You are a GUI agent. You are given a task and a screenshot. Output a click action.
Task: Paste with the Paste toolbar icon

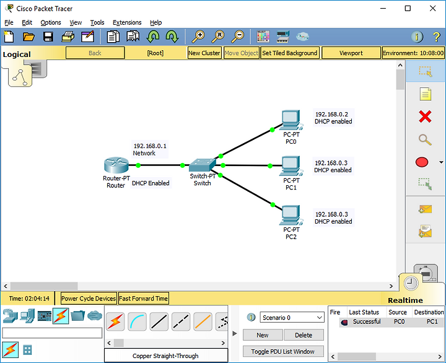pyautogui.click(x=133, y=37)
